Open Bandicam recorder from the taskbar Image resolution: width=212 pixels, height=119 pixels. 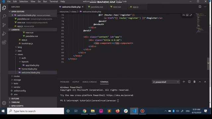pyautogui.click(x=142, y=111)
